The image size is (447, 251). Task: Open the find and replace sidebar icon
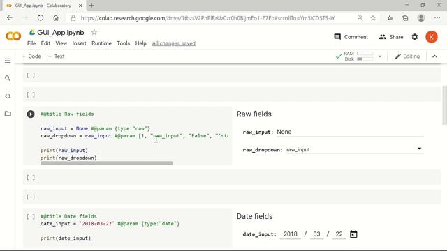8,78
